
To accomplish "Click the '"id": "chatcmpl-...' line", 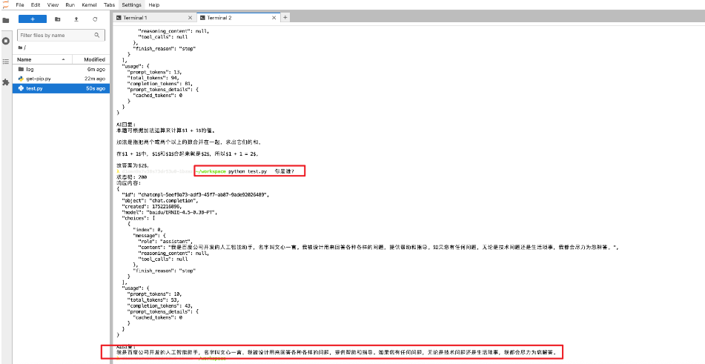I will (195, 194).
